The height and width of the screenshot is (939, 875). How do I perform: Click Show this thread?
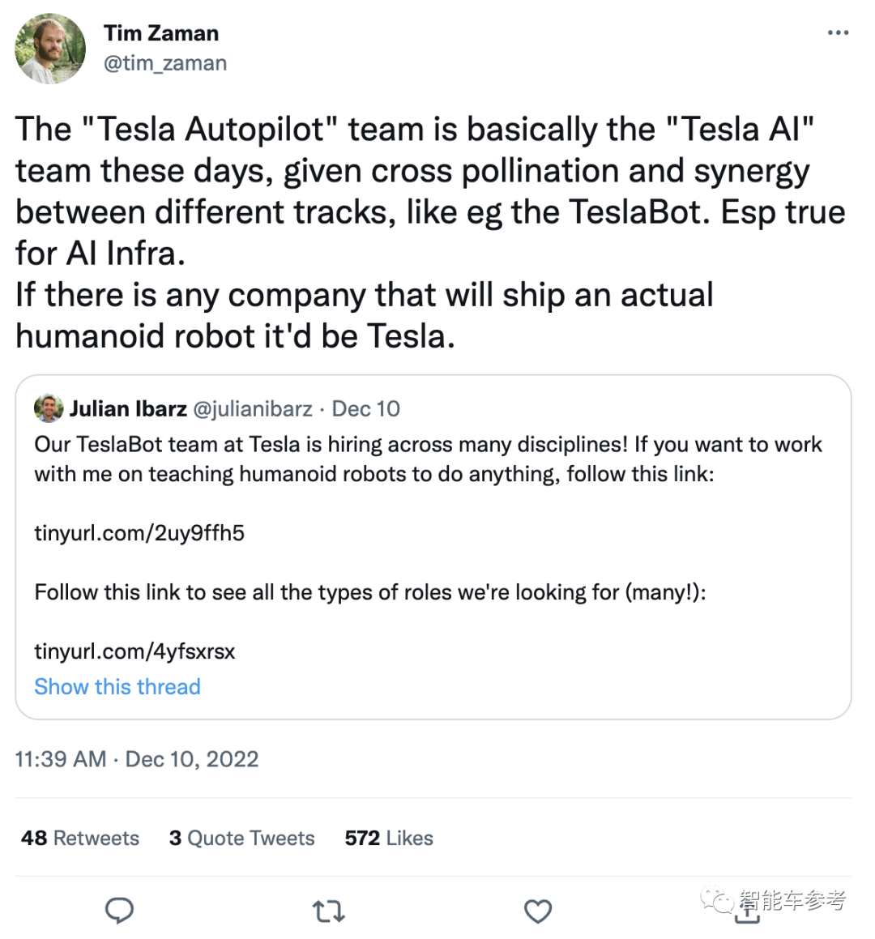(117, 687)
